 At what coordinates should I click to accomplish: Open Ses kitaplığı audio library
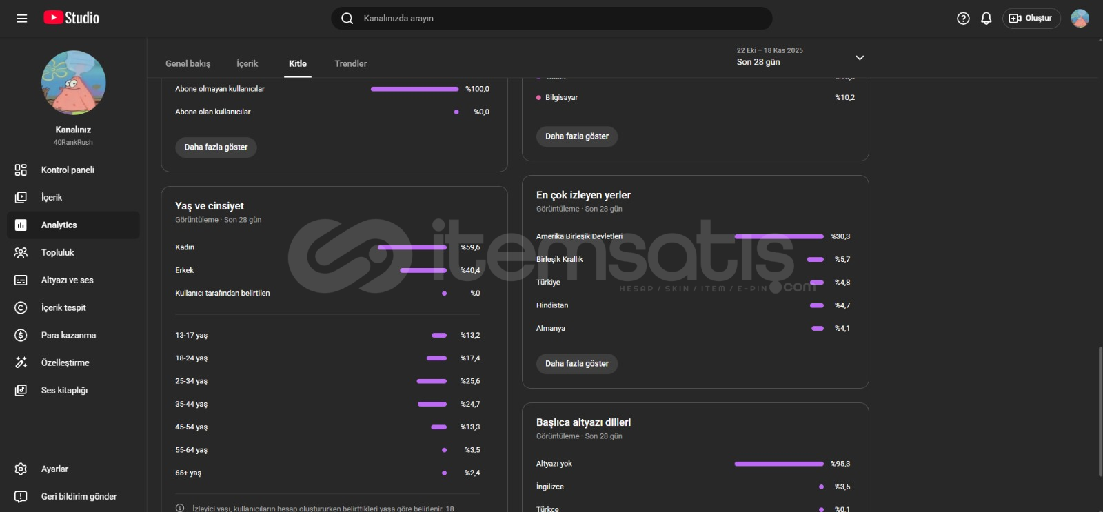click(x=64, y=391)
